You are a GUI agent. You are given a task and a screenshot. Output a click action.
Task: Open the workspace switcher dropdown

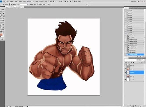click(x=135, y=1)
